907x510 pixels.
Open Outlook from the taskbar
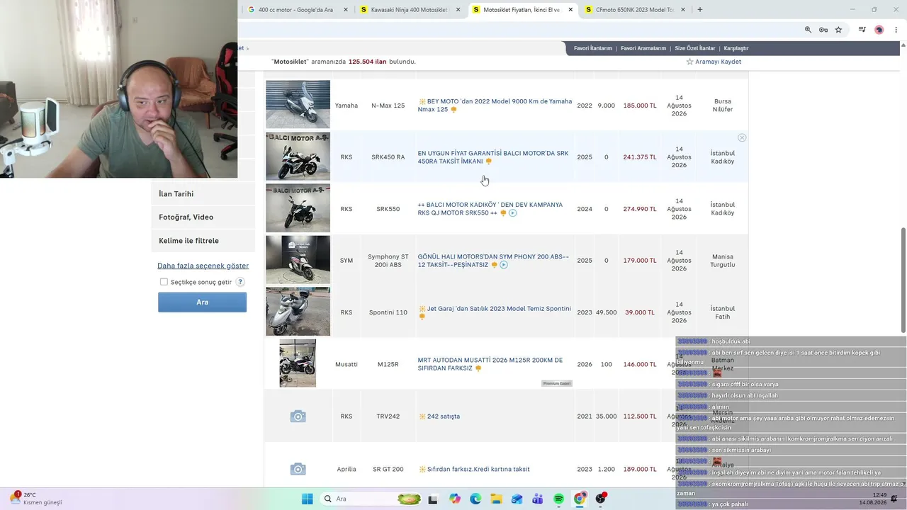(x=517, y=499)
